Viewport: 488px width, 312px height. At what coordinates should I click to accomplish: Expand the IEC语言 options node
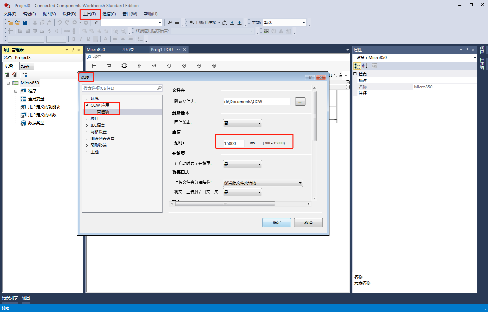tap(87, 125)
